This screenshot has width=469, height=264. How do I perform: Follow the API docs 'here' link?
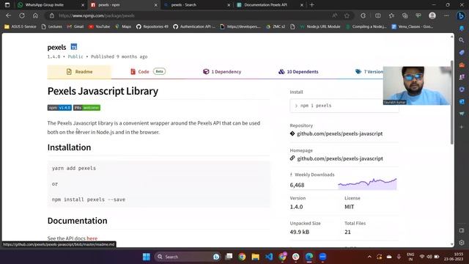[92, 238]
